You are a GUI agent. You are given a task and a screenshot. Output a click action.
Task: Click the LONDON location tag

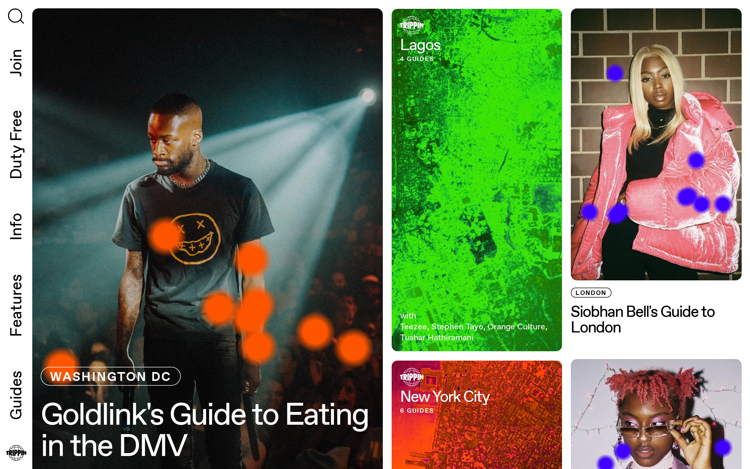591,293
